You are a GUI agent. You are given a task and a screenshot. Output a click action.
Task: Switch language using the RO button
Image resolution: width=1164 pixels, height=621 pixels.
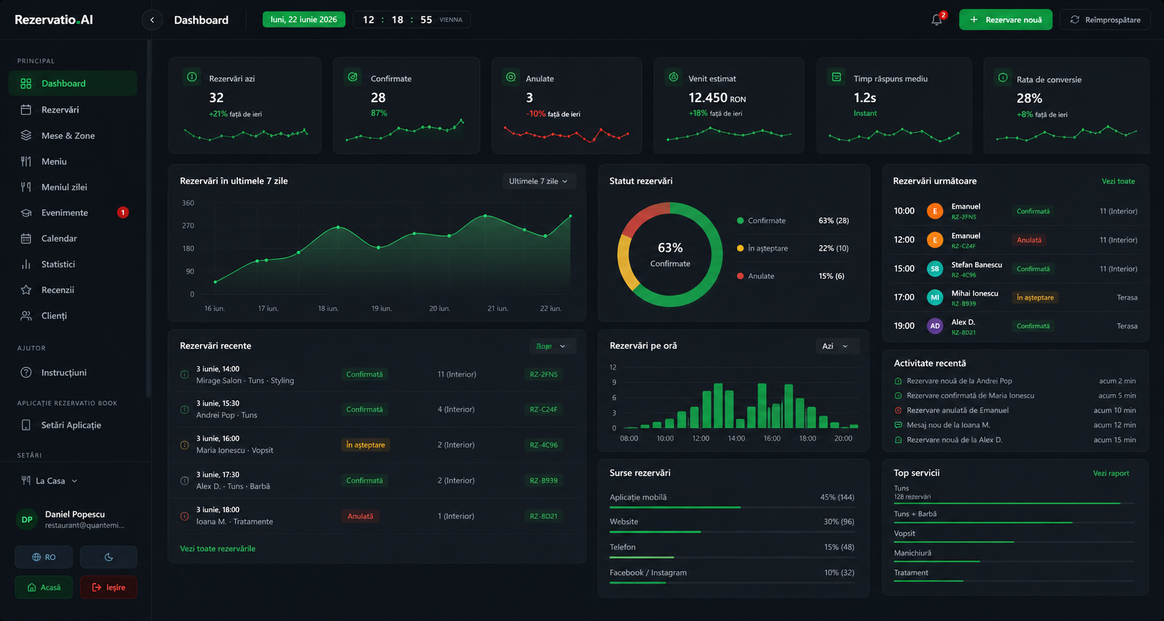coord(43,557)
